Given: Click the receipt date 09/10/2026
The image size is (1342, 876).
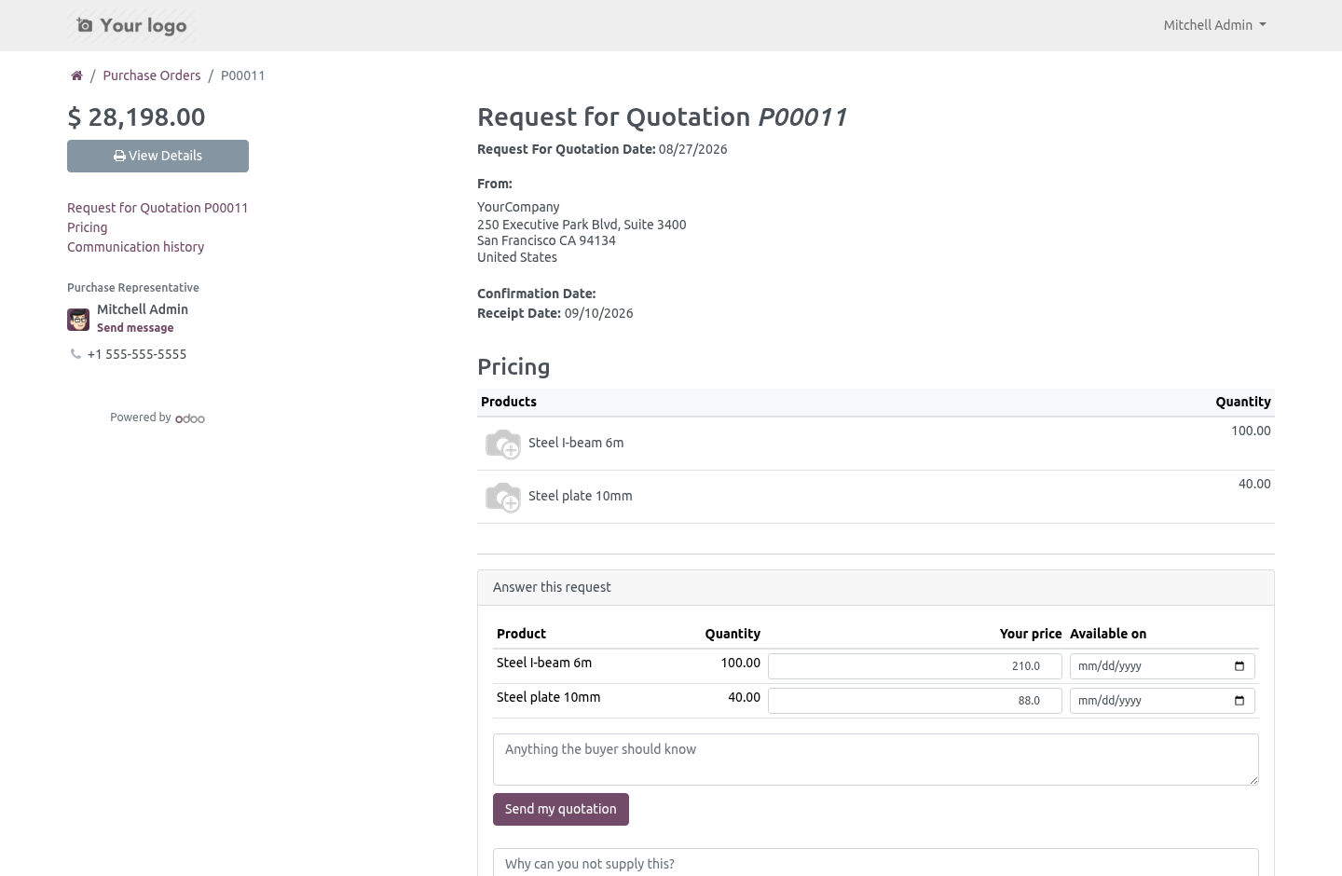Looking at the screenshot, I should 598,313.
